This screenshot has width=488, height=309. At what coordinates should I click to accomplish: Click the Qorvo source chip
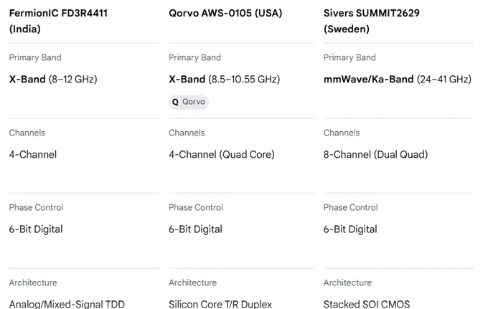189,102
